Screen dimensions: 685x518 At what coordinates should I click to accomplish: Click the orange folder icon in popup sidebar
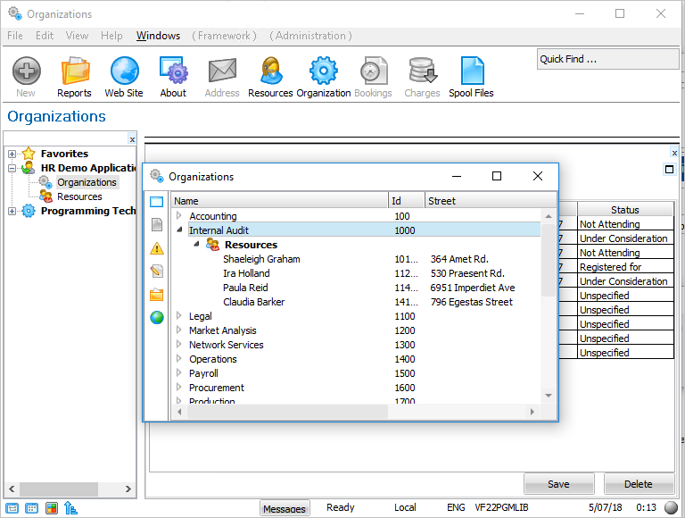tap(157, 295)
